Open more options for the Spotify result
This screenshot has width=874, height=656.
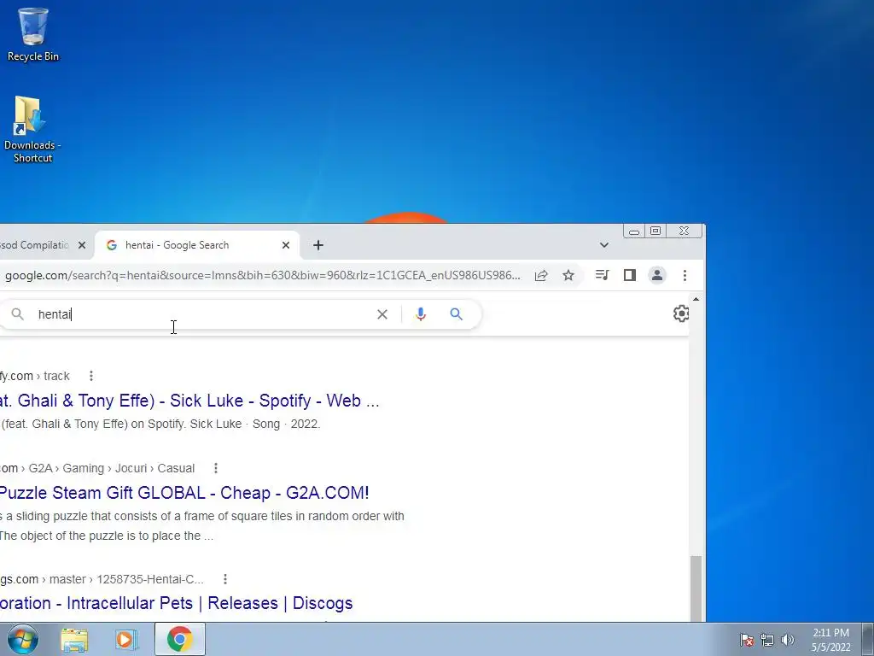pyautogui.click(x=90, y=376)
